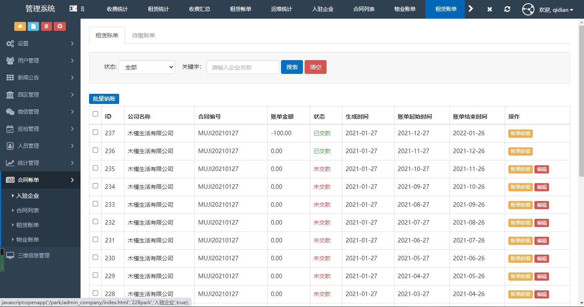This screenshot has width=584, height=307.
Task: Click the 批量销账 button
Action: (104, 99)
